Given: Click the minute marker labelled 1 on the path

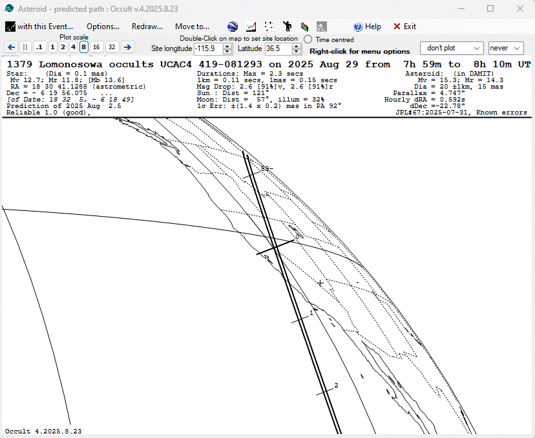Looking at the screenshot, I should point(311,312).
